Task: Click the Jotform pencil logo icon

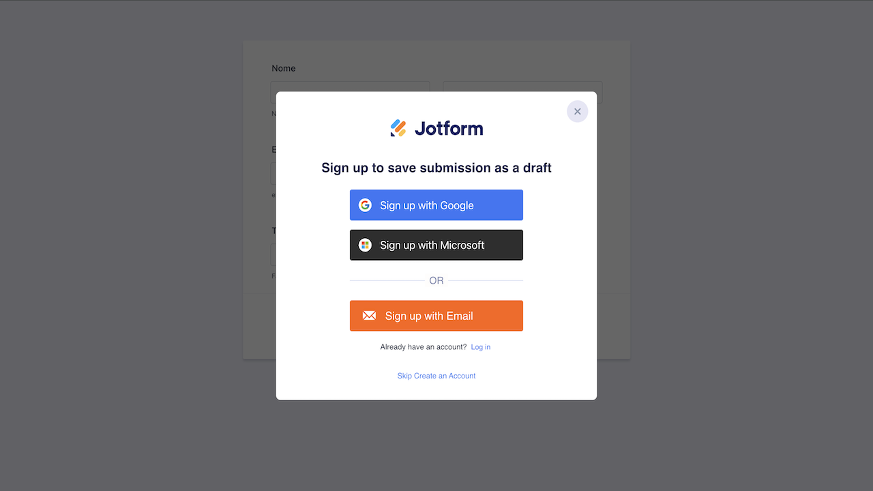Action: click(398, 128)
